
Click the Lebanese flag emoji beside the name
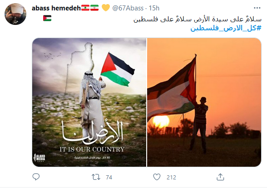pos(85,8)
